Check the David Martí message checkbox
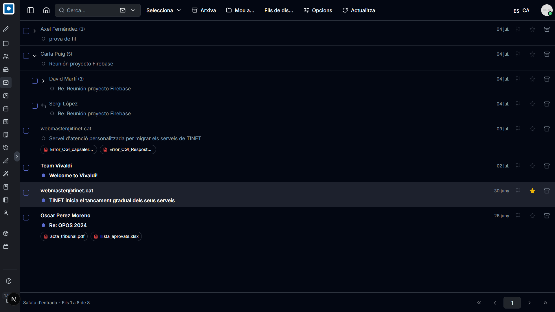 pyautogui.click(x=35, y=81)
